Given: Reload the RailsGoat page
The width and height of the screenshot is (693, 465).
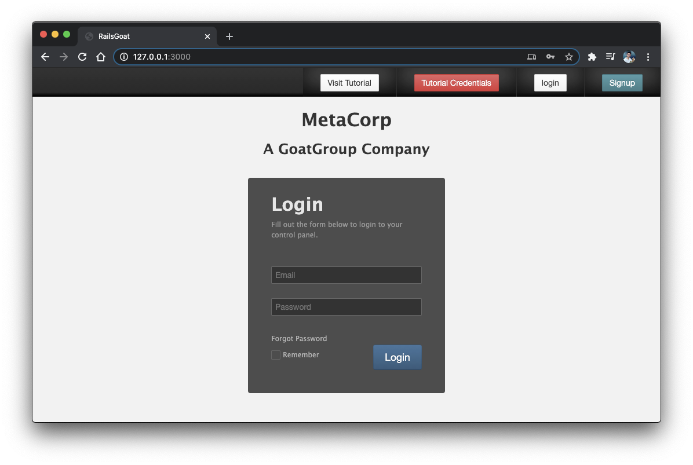Looking at the screenshot, I should point(82,57).
